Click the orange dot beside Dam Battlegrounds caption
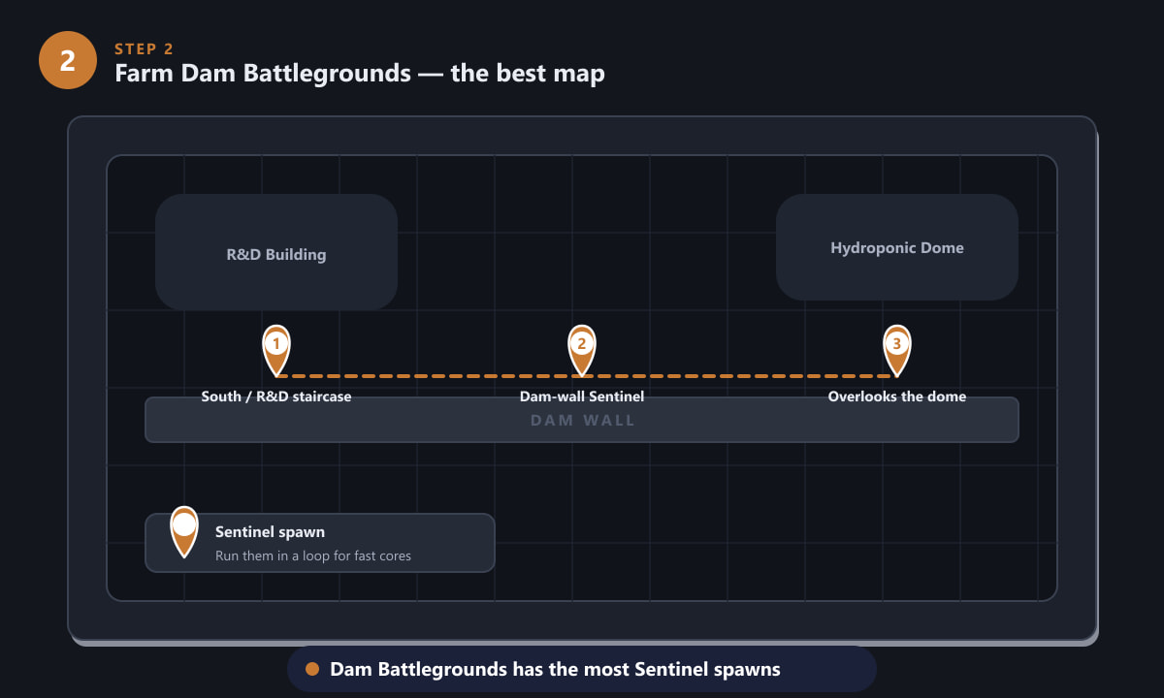Screen dimensions: 1164x698 (x=312, y=669)
